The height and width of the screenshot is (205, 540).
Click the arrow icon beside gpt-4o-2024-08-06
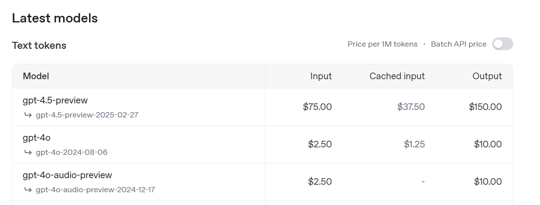(x=28, y=153)
